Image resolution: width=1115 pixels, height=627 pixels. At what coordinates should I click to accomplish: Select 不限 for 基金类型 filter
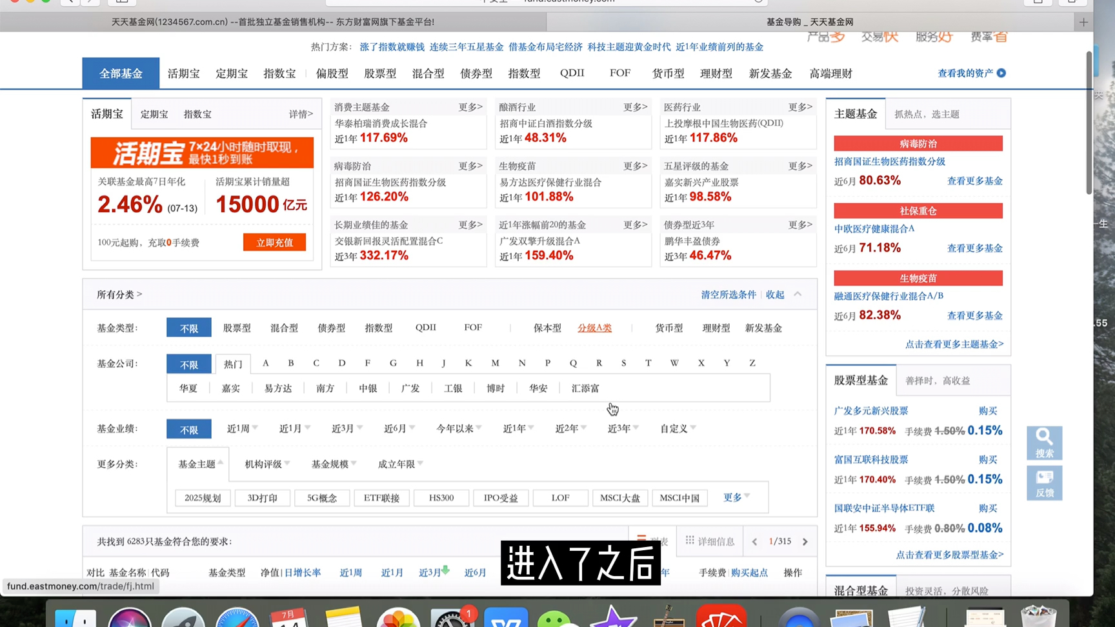pyautogui.click(x=189, y=328)
